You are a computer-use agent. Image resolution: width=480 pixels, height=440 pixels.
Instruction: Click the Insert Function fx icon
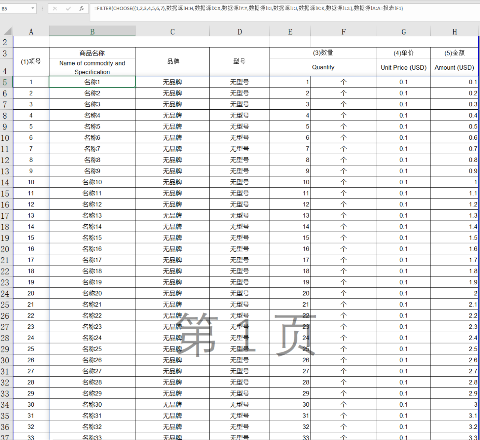click(x=81, y=8)
